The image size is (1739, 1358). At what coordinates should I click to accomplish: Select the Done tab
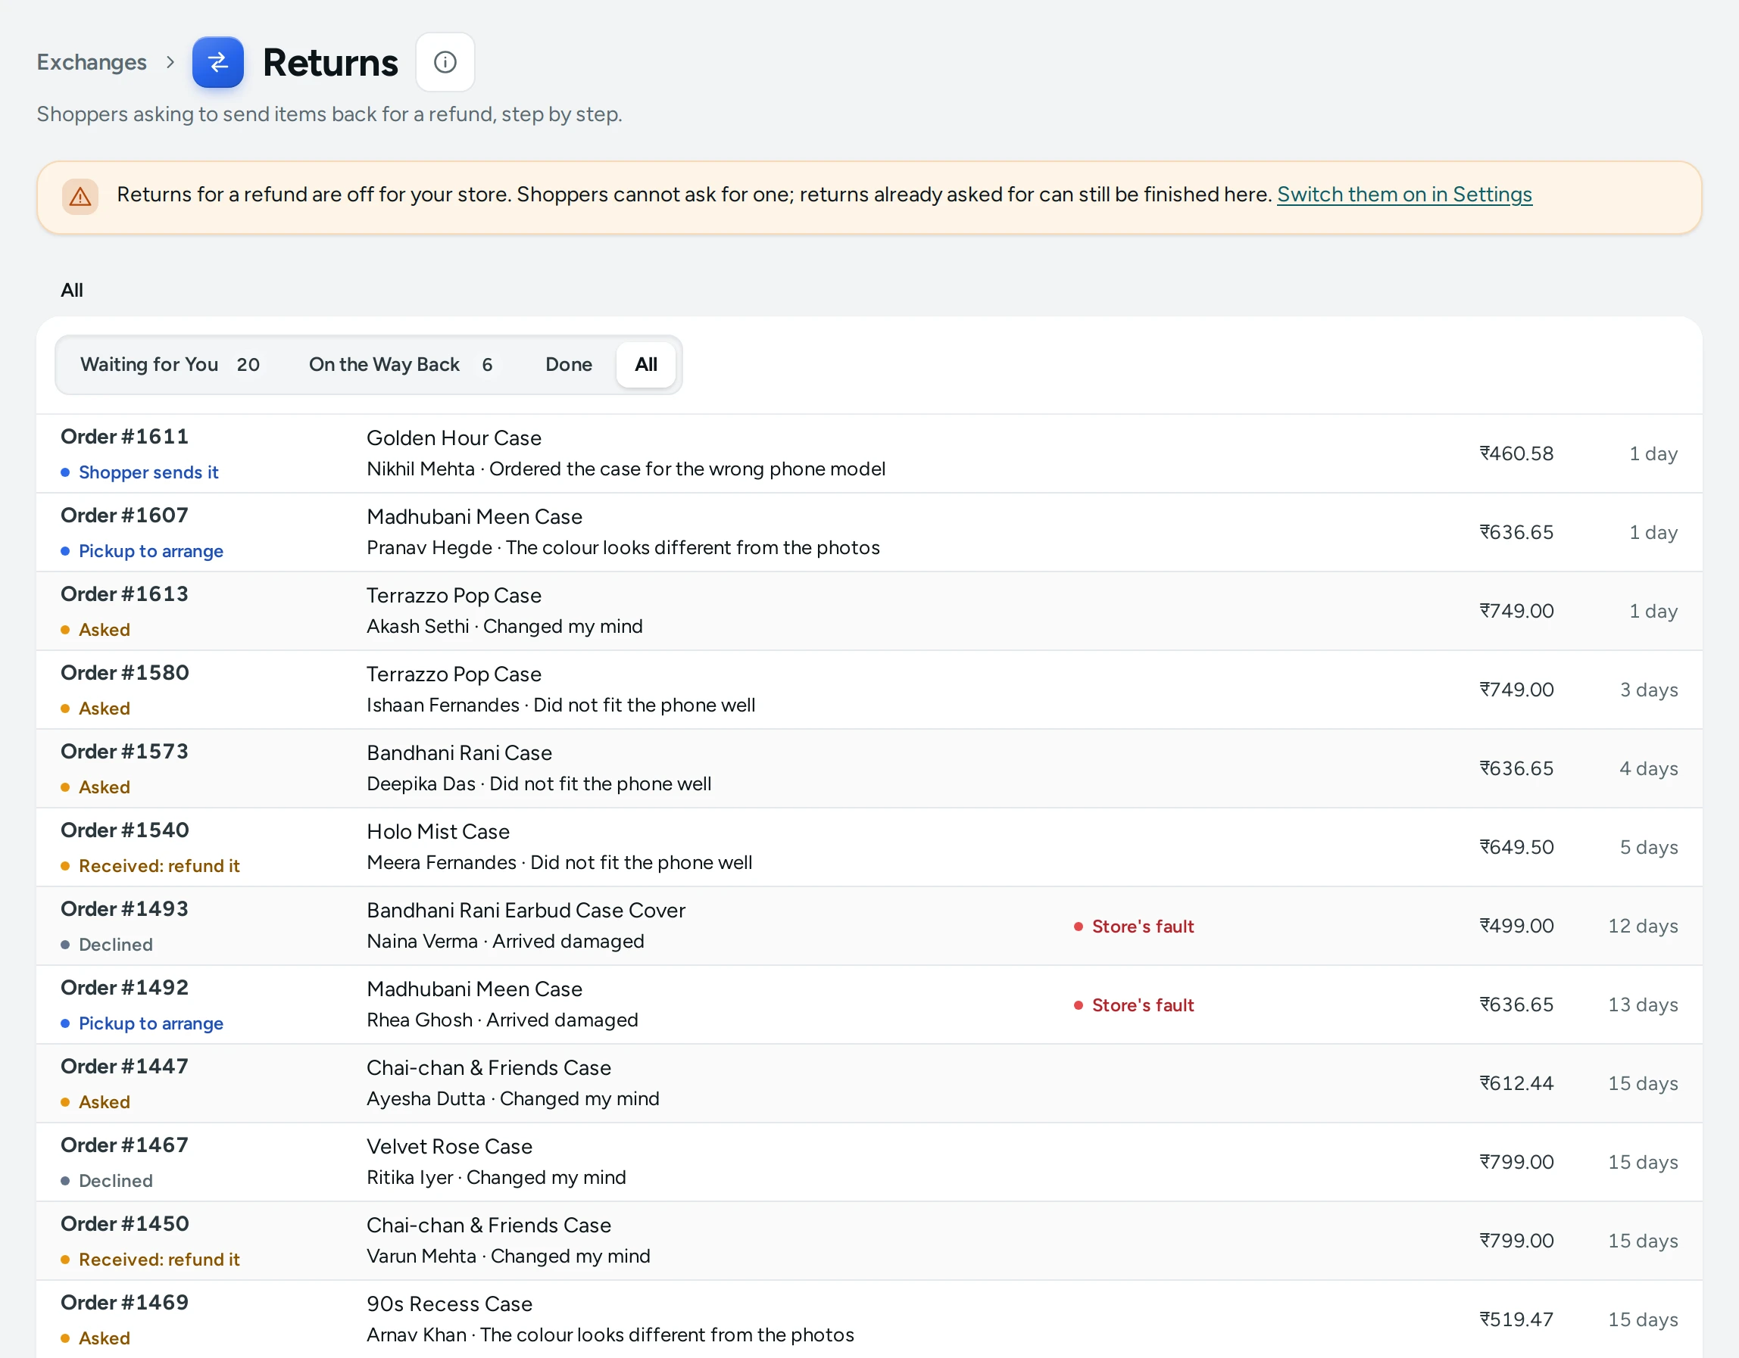point(569,365)
